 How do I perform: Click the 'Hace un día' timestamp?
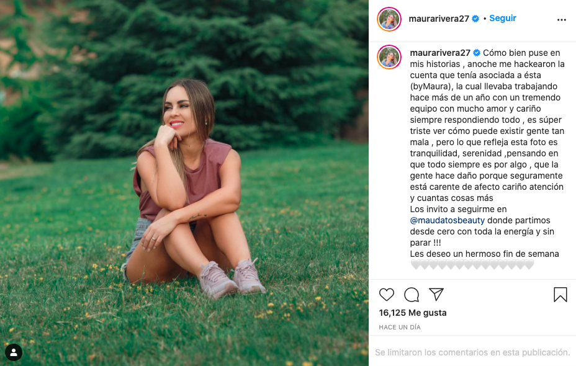pos(400,327)
